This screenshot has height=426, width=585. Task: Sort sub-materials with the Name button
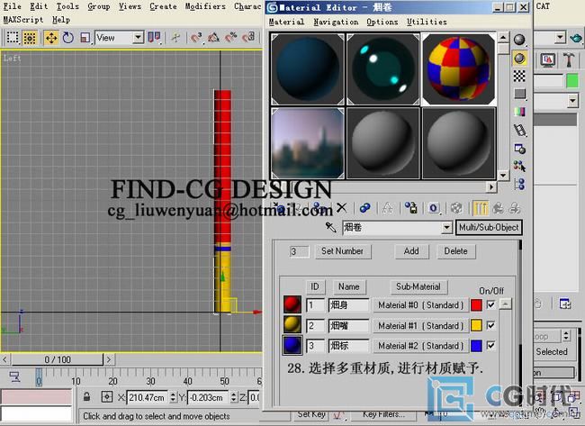348,286
